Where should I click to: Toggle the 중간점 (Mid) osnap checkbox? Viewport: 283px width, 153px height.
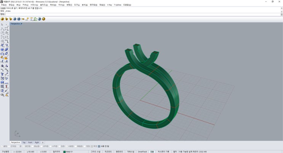pos(24,146)
